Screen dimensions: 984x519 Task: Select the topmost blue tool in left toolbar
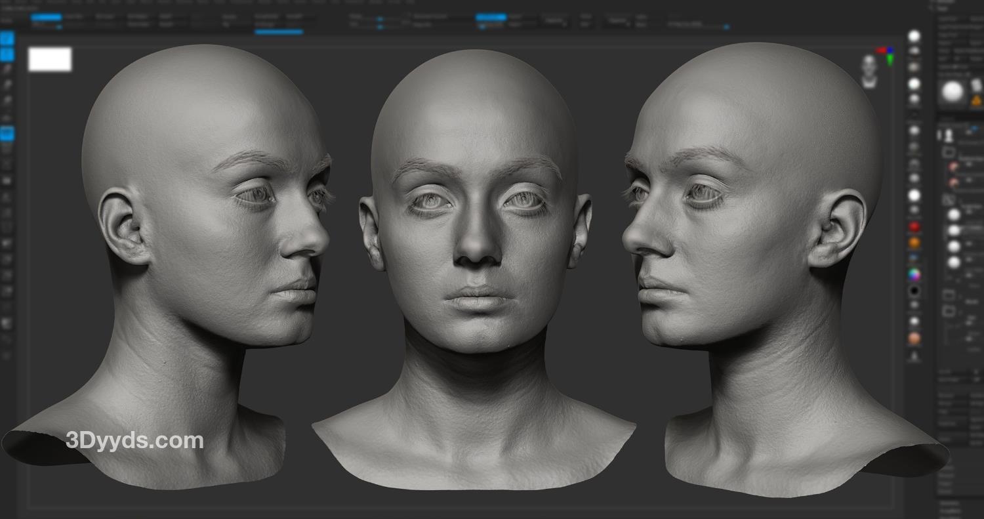(x=7, y=38)
